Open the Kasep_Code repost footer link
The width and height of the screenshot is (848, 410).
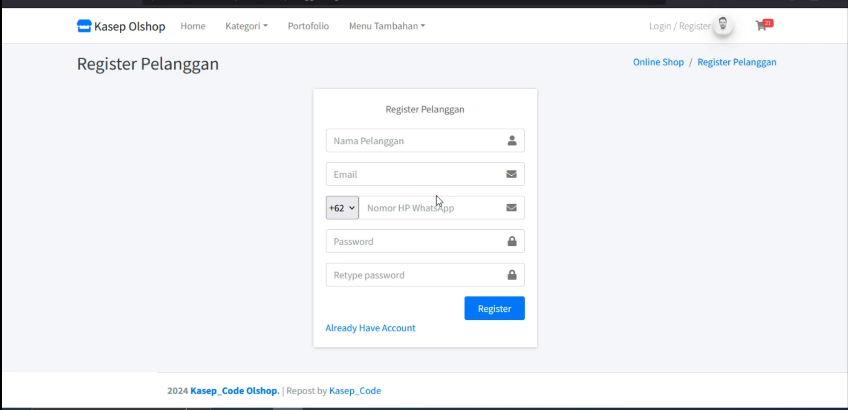[355, 391]
